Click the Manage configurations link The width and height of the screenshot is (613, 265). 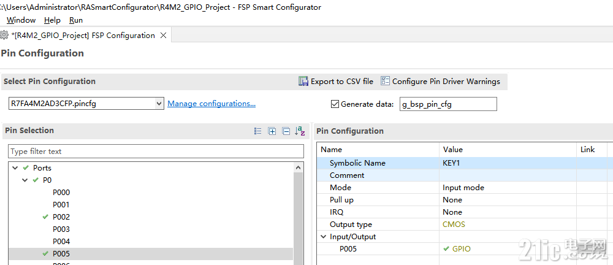tap(211, 104)
